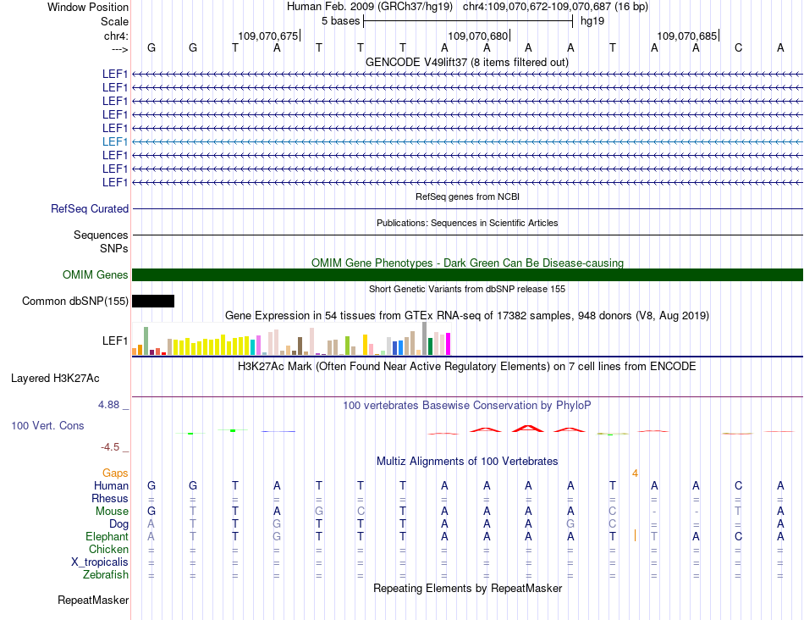
Task: Click the orange insertion bar in Elephant row
Action: 635,536
